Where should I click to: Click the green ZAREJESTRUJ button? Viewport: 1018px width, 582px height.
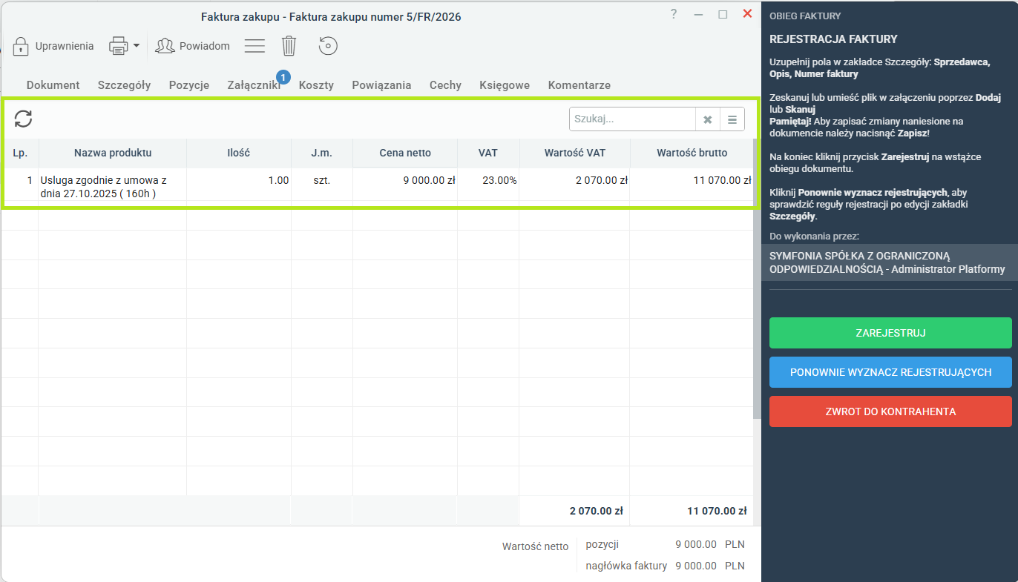point(890,333)
